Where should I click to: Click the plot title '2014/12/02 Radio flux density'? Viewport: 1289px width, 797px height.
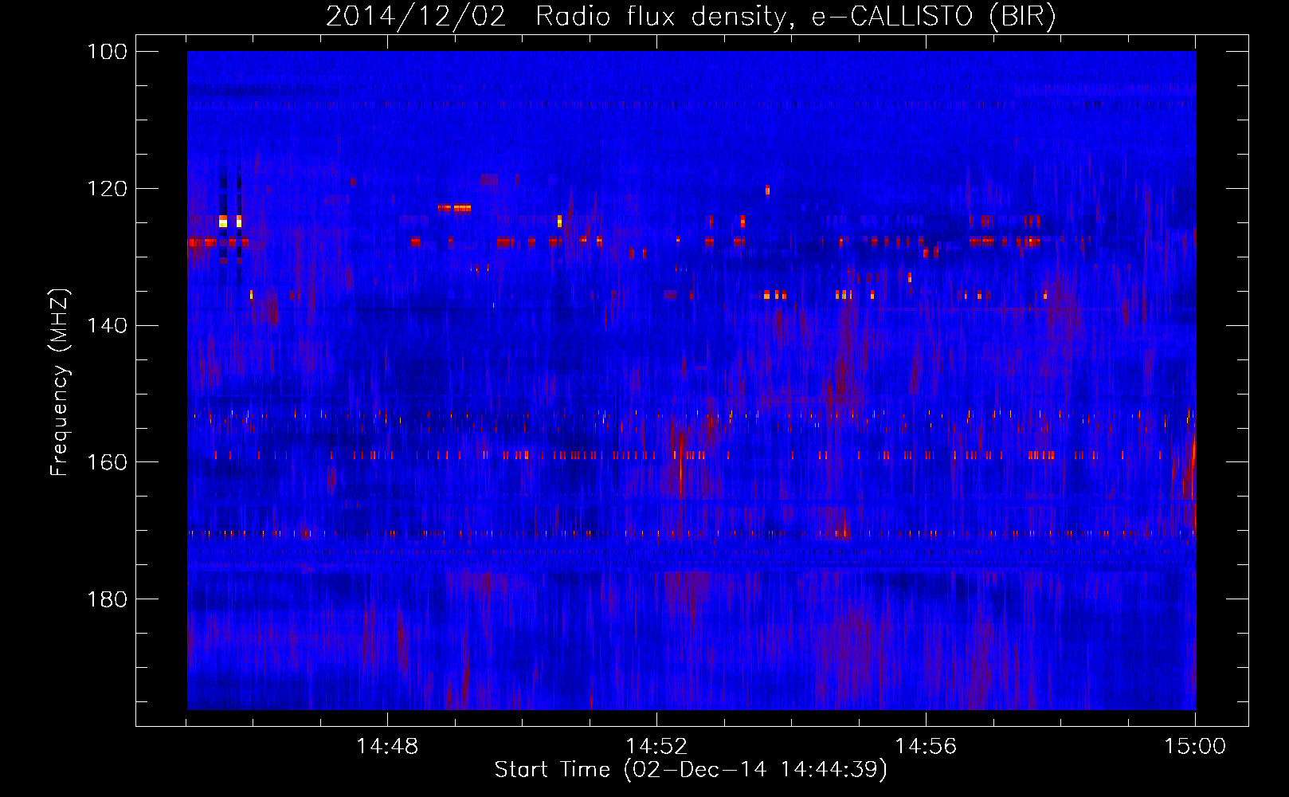point(691,17)
